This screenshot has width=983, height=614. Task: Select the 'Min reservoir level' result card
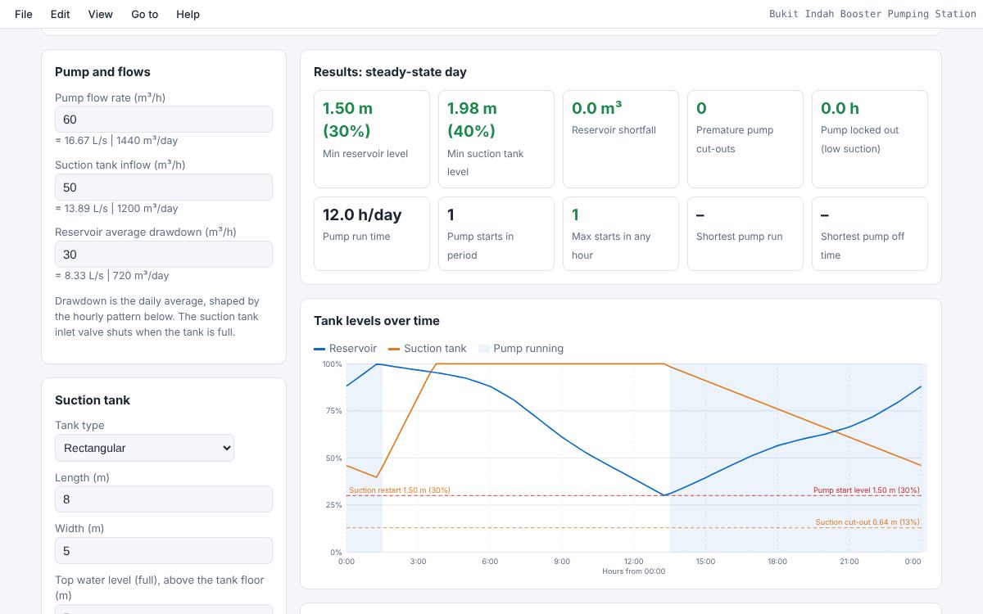click(x=372, y=139)
